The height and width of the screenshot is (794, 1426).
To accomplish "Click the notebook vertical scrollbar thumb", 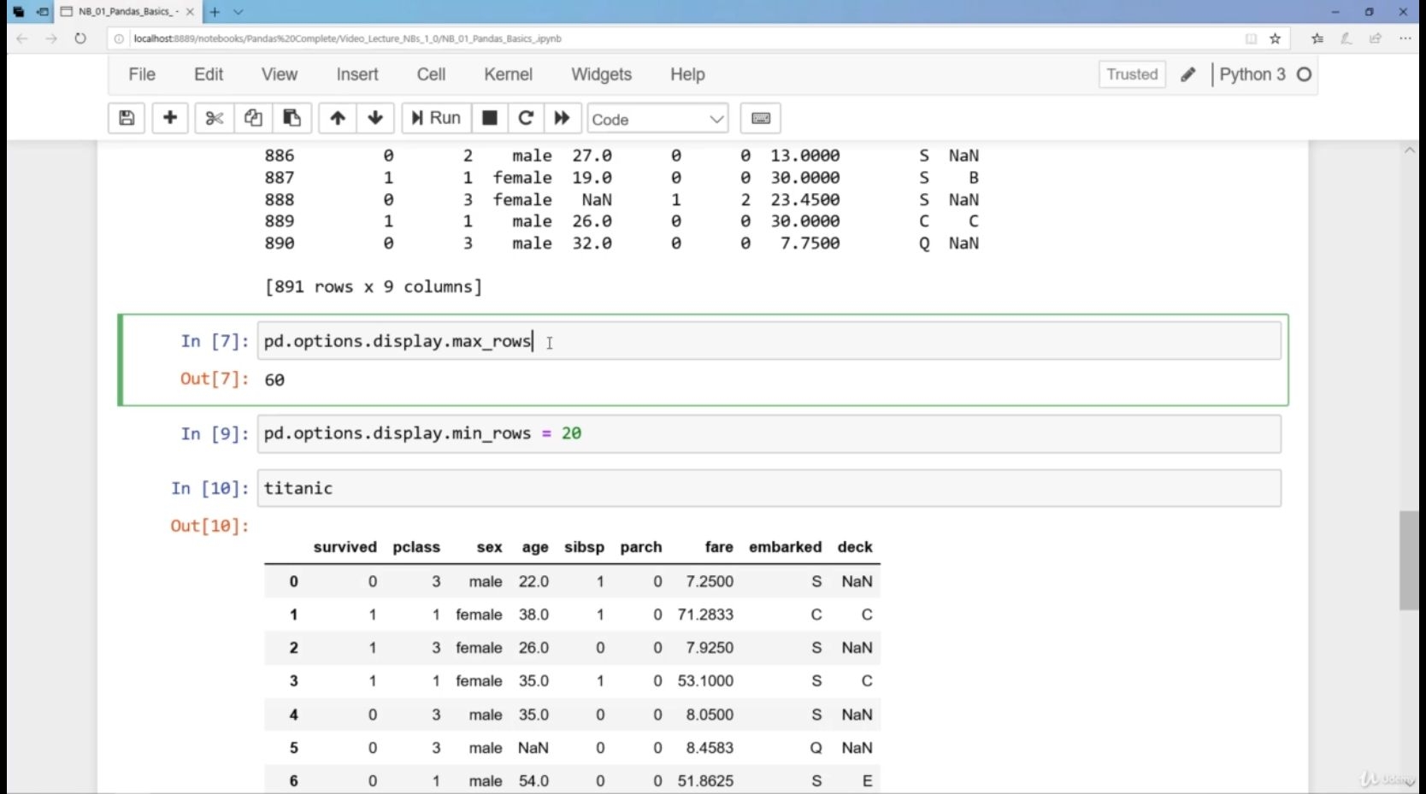I will [1409, 561].
